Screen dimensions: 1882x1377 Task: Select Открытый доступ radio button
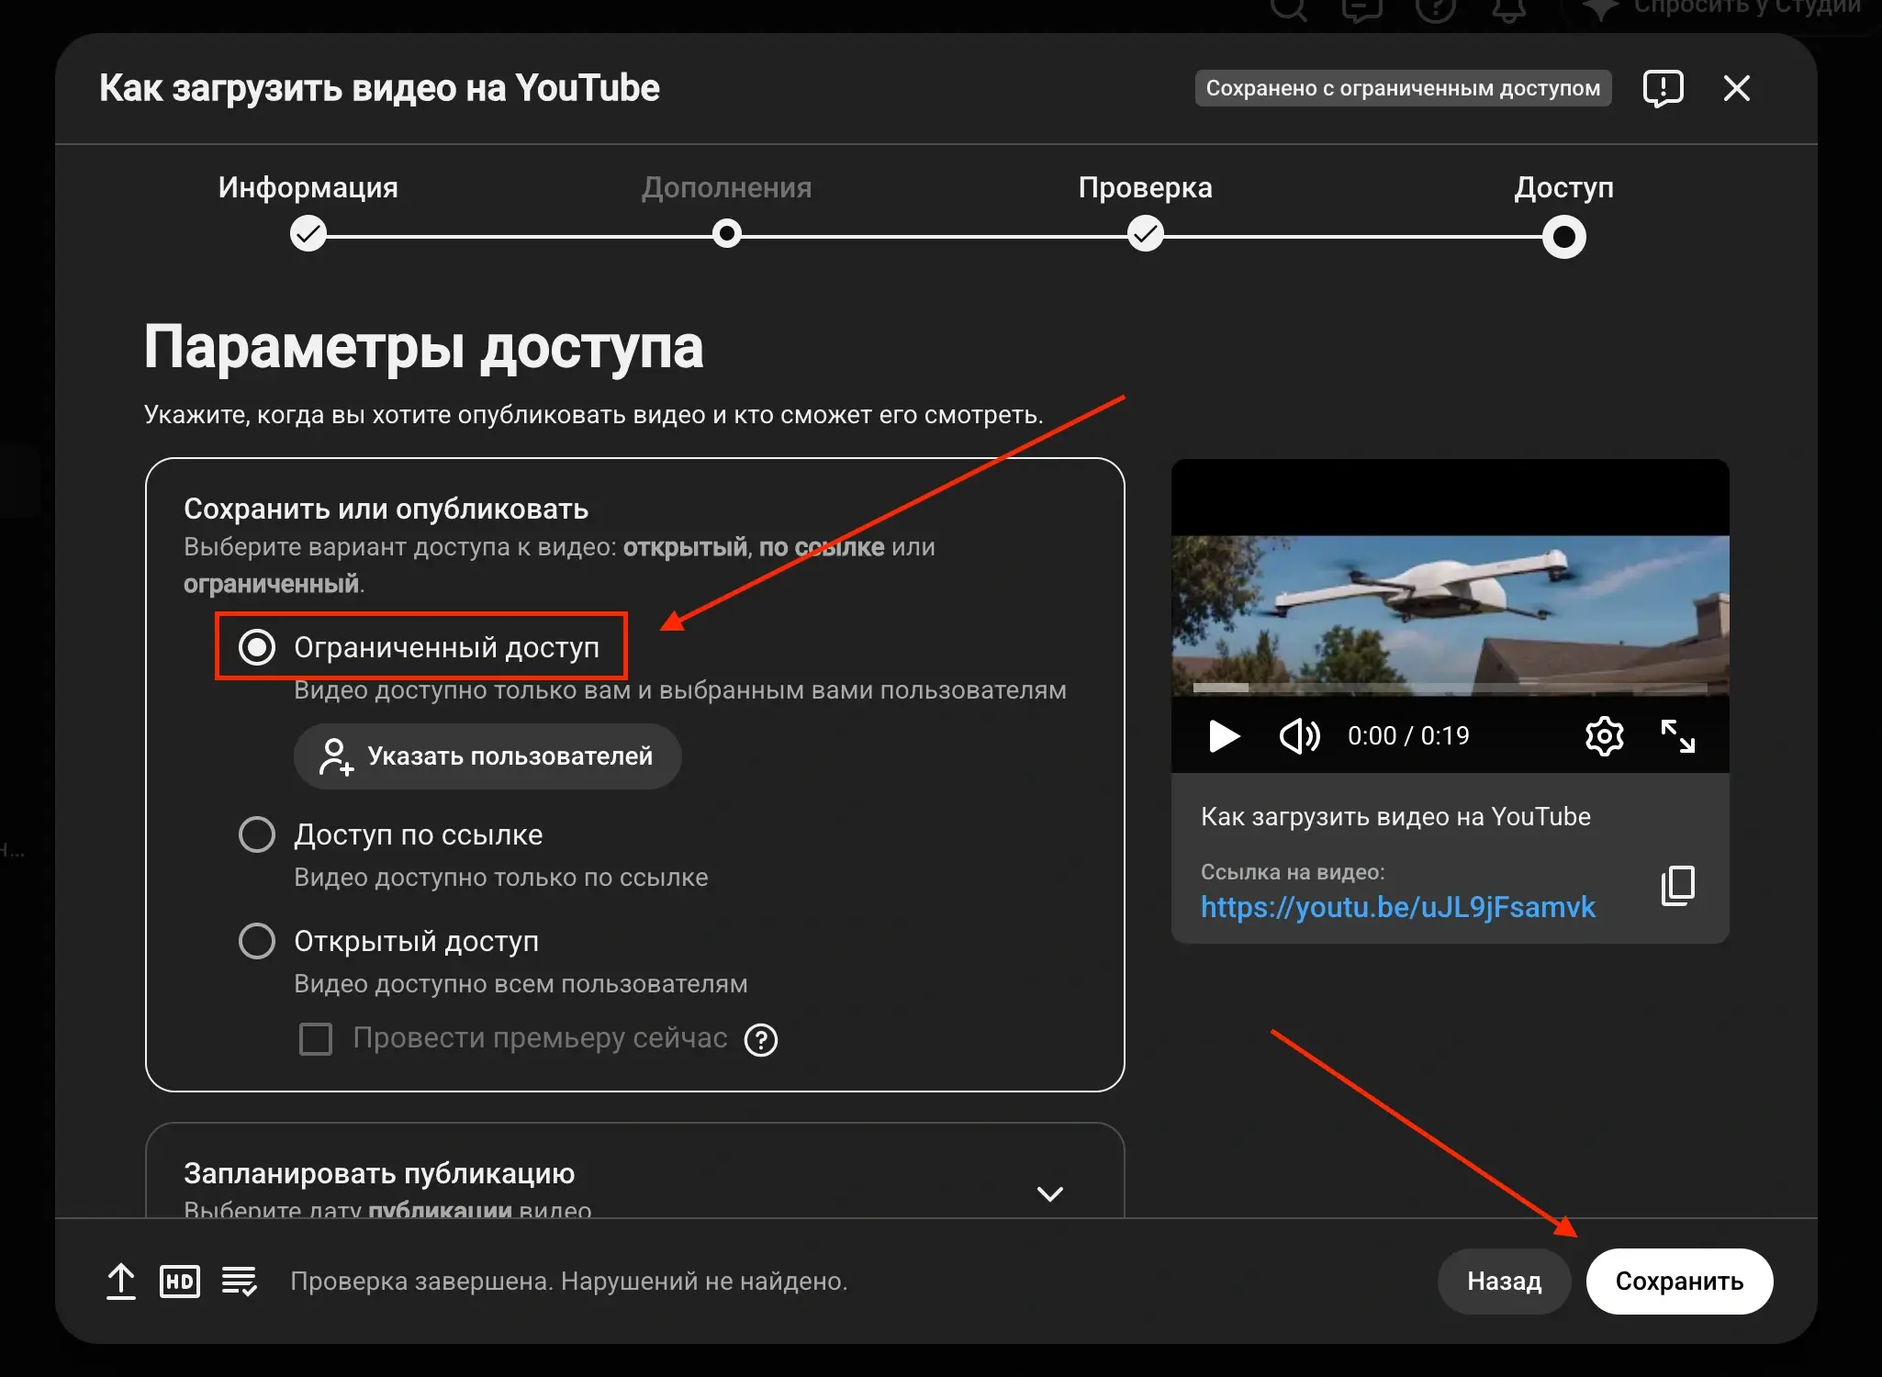tap(257, 941)
